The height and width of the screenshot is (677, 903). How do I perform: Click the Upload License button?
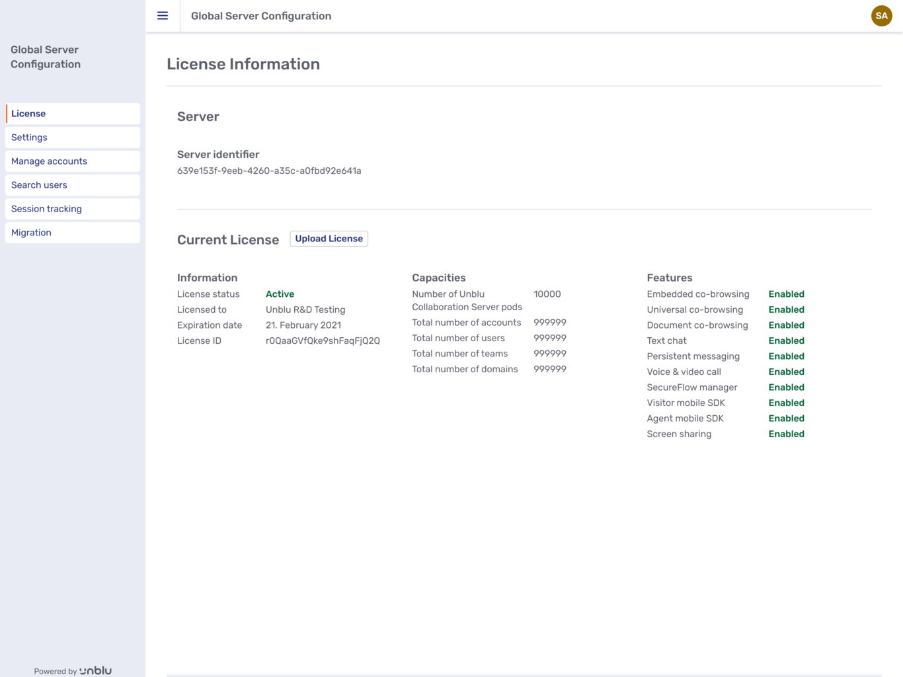(329, 238)
